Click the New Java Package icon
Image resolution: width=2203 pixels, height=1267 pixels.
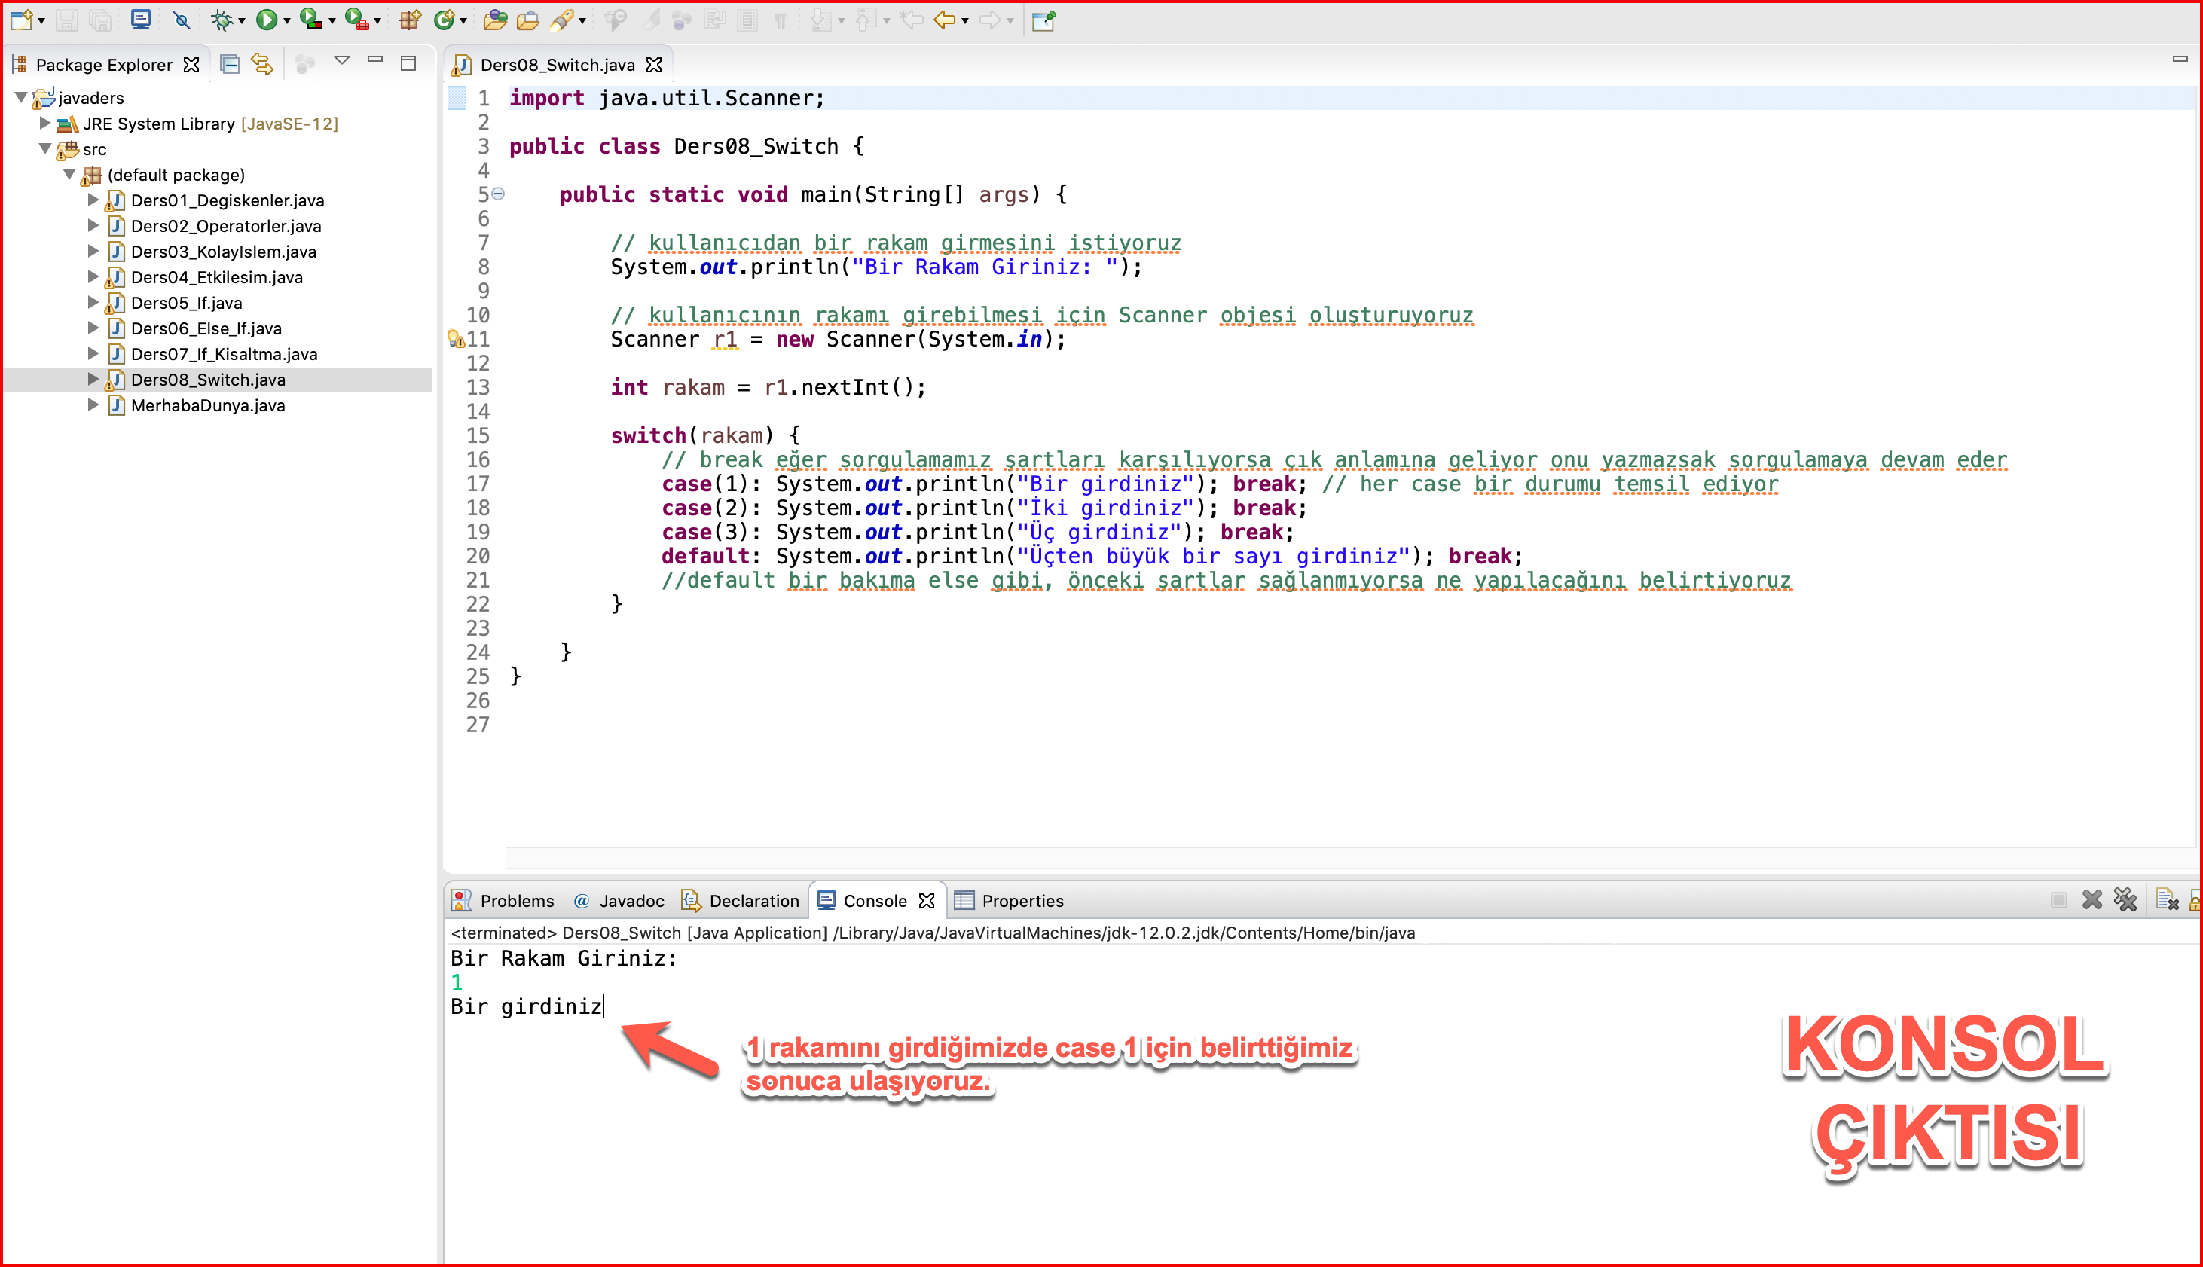coord(410,20)
